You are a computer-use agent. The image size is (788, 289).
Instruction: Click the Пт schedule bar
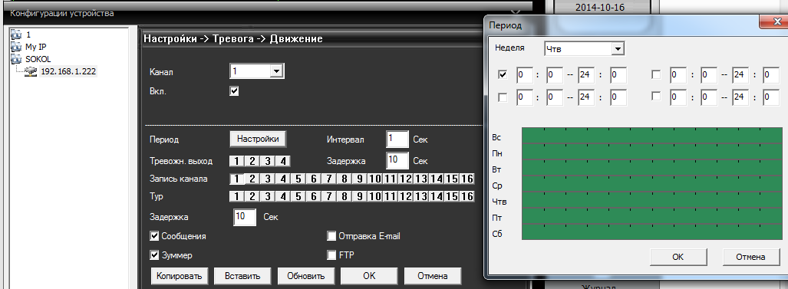tap(651, 215)
